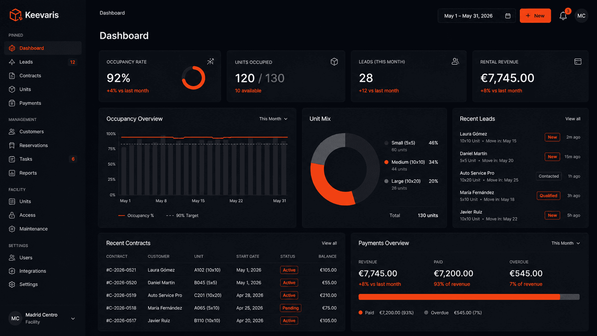Image resolution: width=597 pixels, height=336 pixels.
Task: Click the Paid orange legend dot
Action: (x=361, y=313)
